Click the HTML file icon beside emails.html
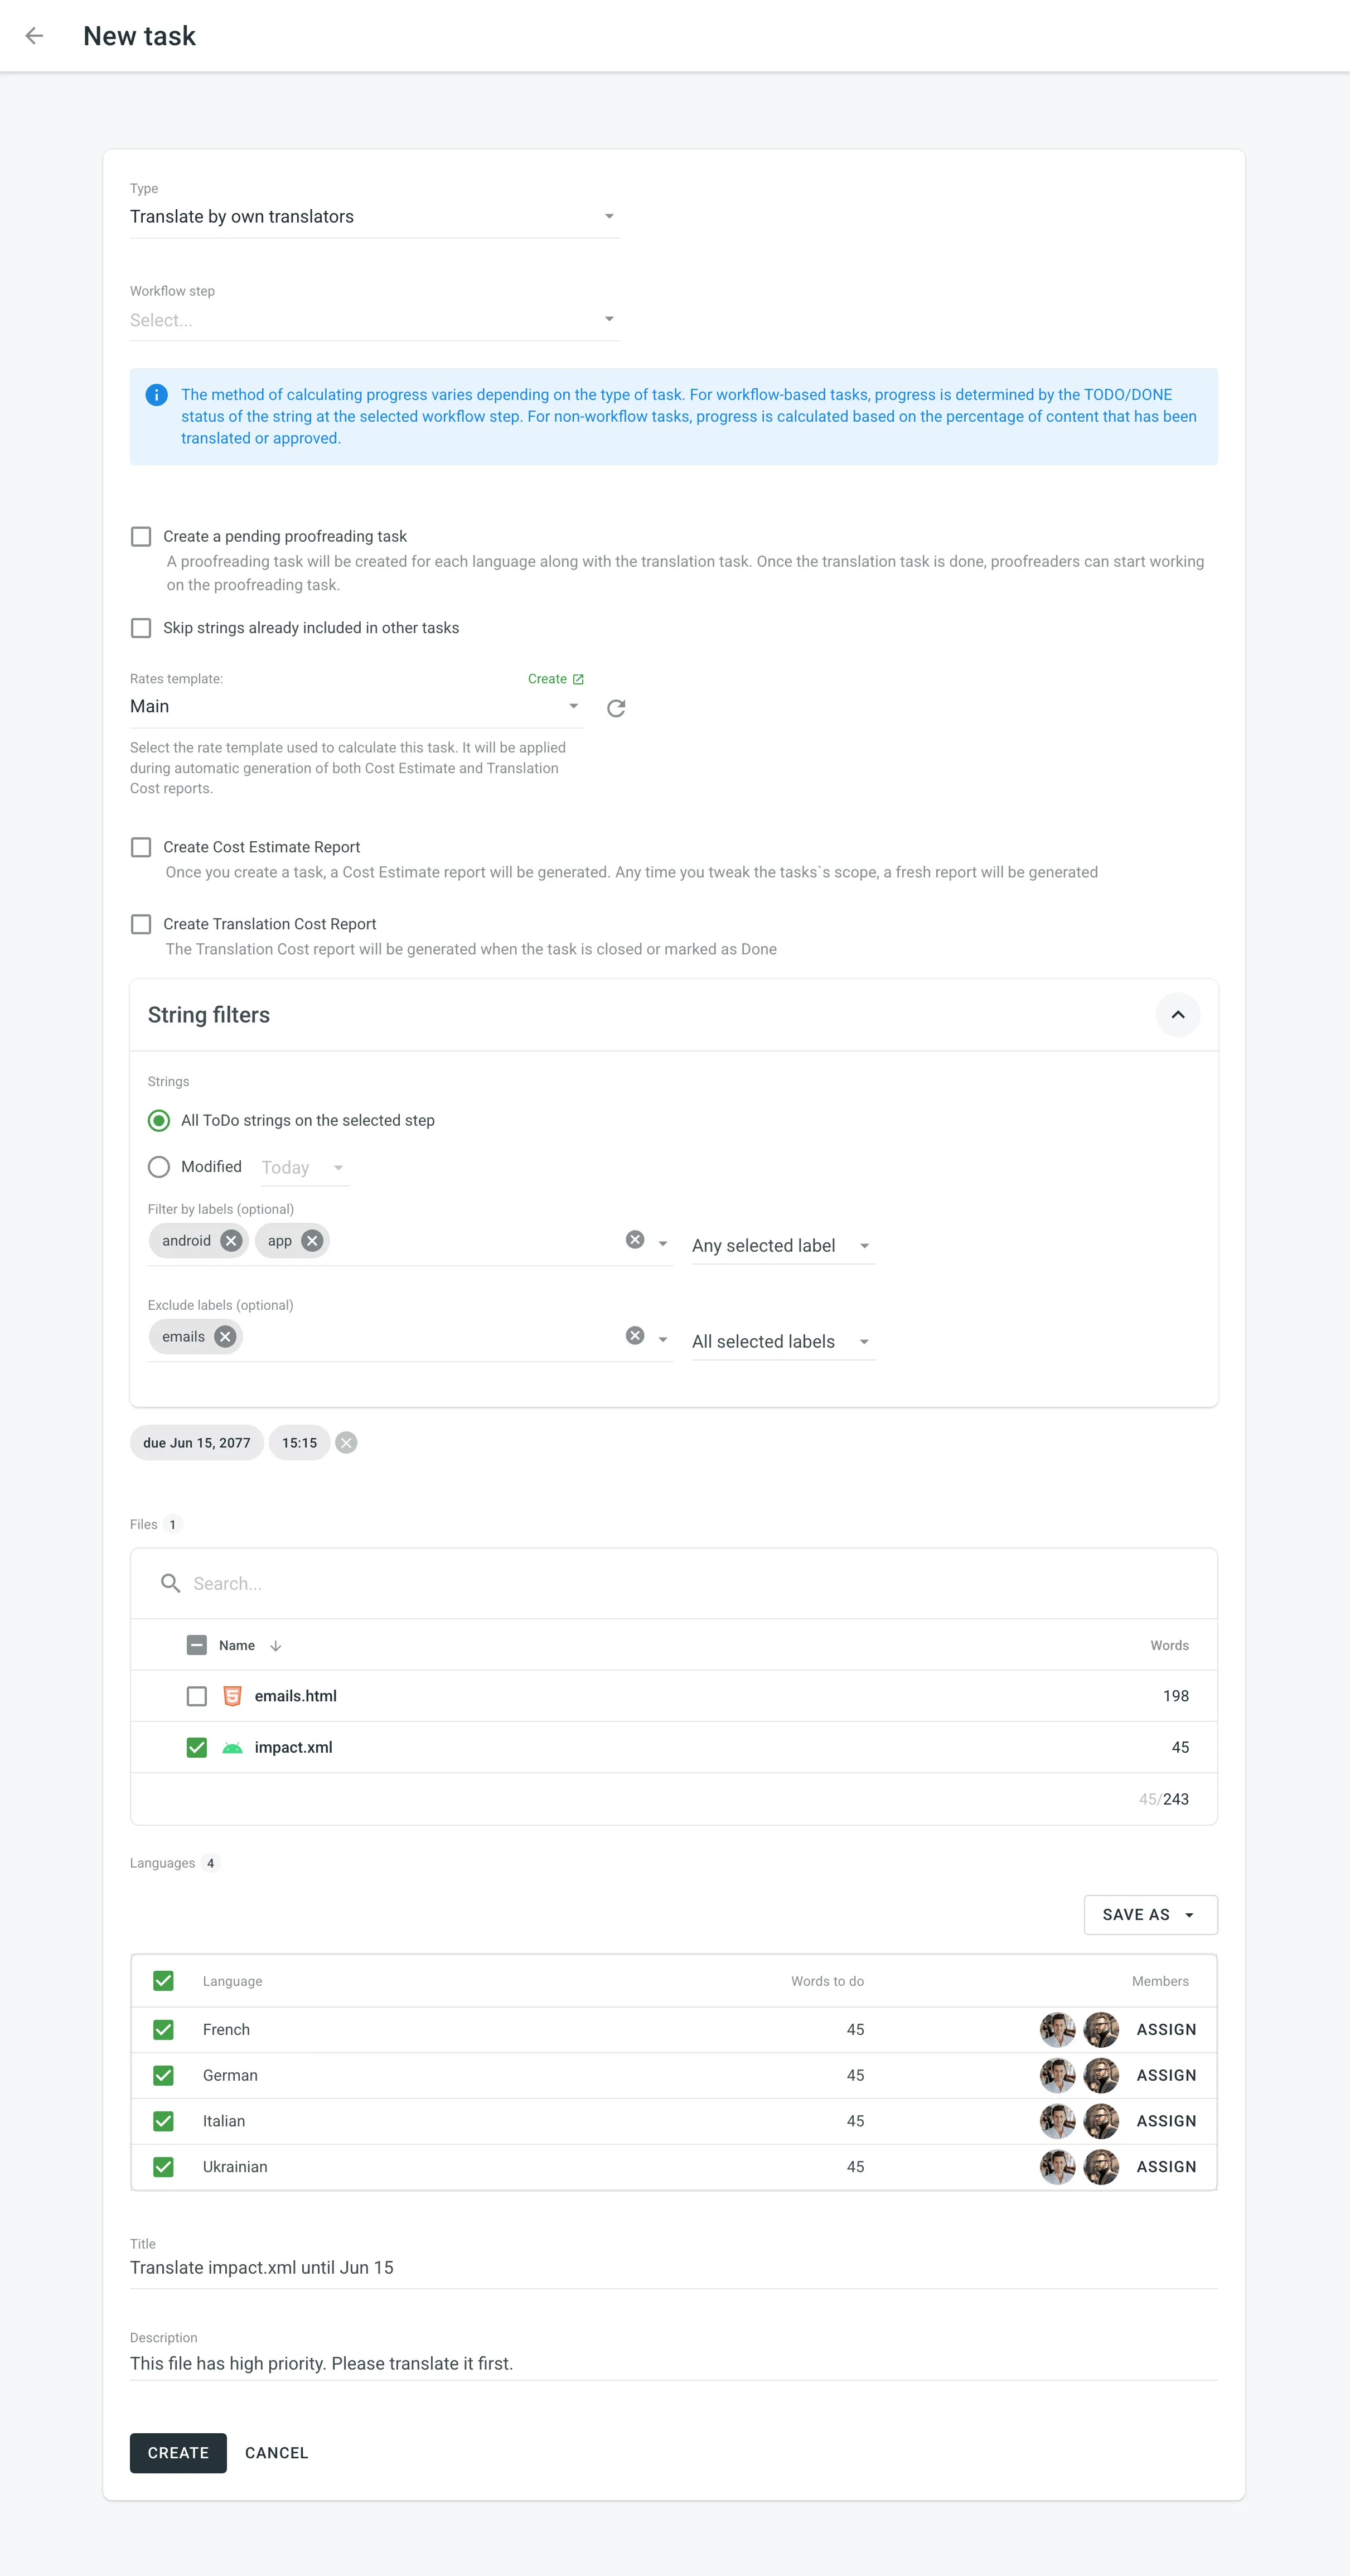1350x2576 pixels. coord(231,1695)
